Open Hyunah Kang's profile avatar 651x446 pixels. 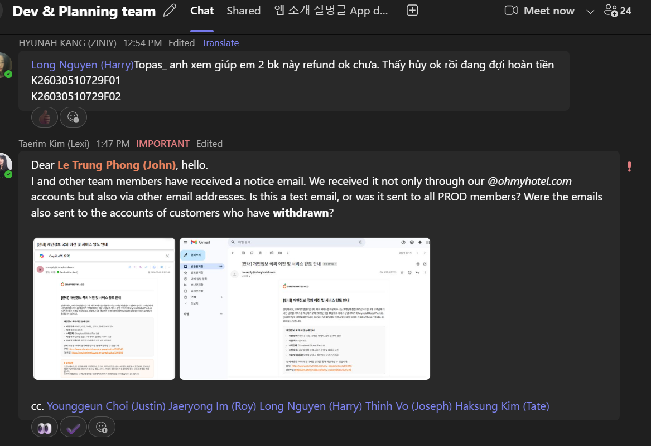[4, 65]
